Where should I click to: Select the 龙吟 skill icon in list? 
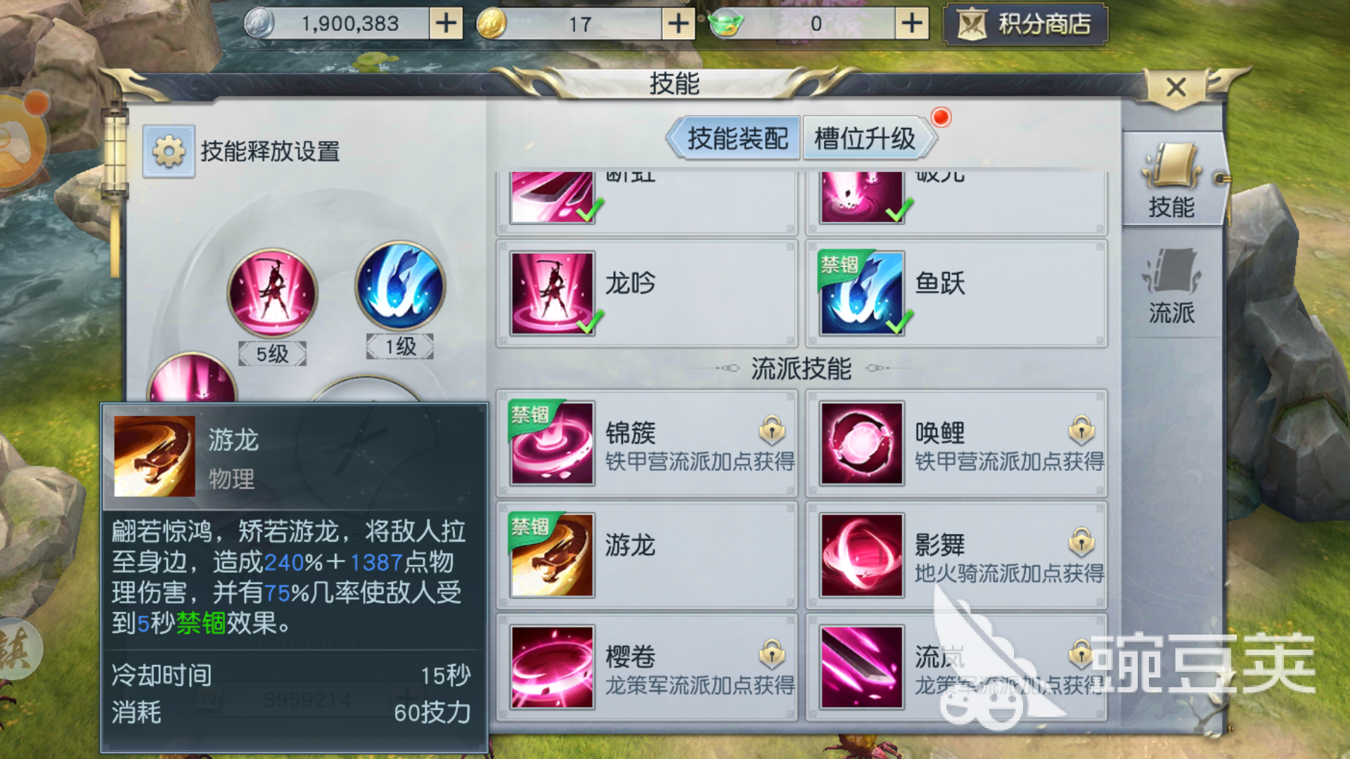coord(553,294)
